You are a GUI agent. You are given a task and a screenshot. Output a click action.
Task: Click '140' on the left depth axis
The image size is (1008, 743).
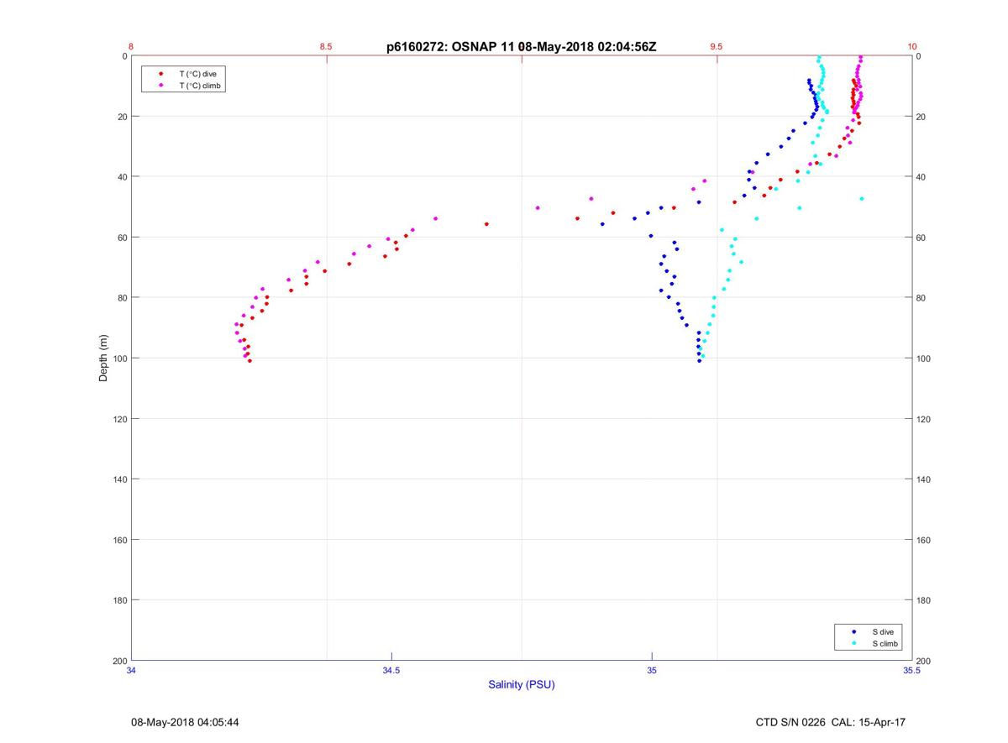pyautogui.click(x=119, y=479)
